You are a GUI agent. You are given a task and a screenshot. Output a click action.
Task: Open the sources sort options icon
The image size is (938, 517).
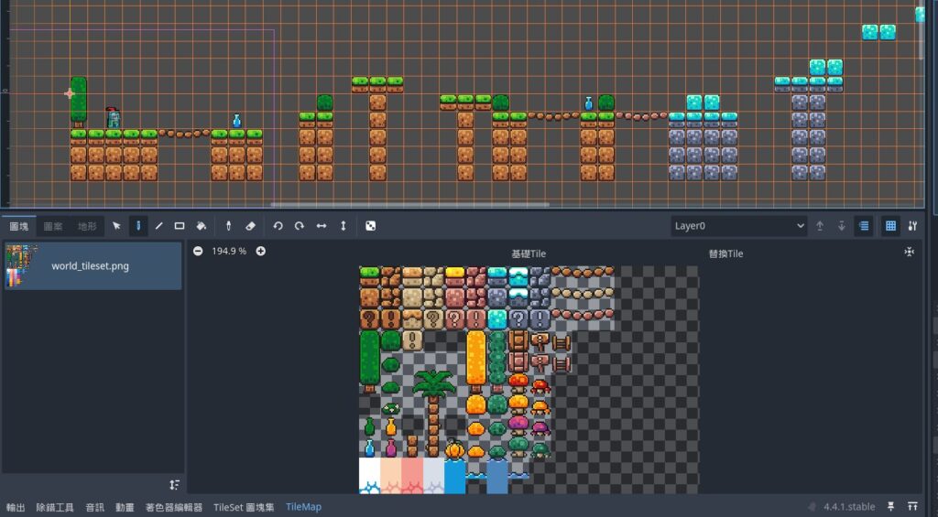click(x=174, y=485)
